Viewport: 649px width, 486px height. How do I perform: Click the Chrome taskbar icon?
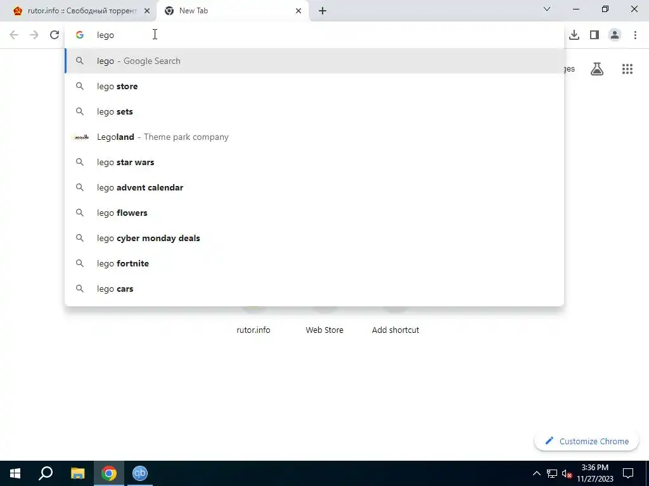click(x=109, y=473)
